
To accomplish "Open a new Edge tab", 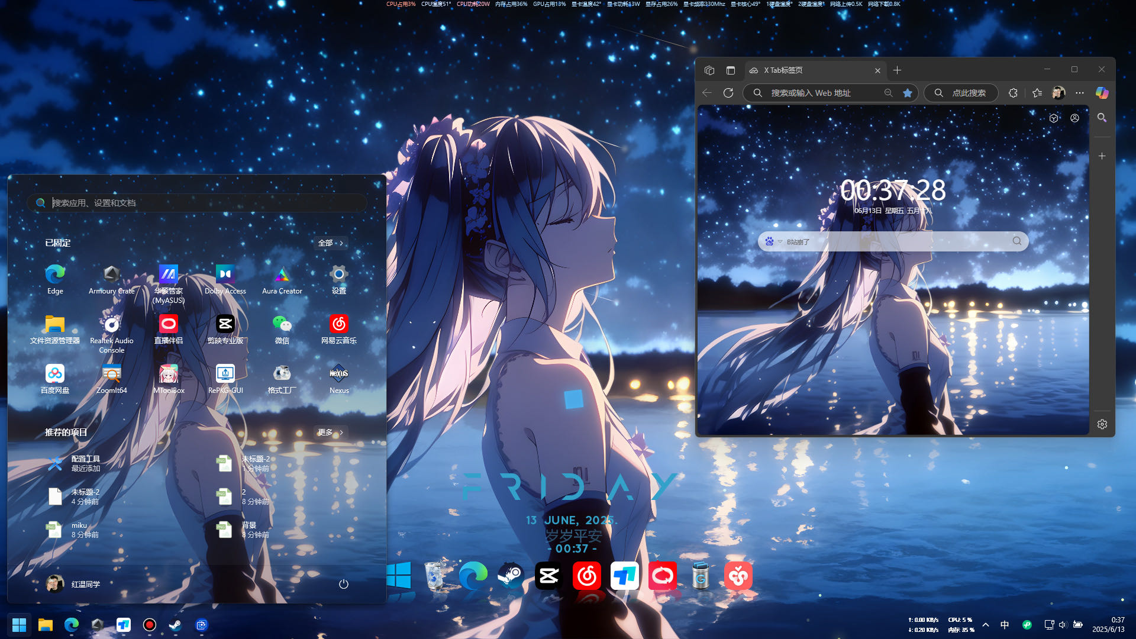I will click(898, 70).
